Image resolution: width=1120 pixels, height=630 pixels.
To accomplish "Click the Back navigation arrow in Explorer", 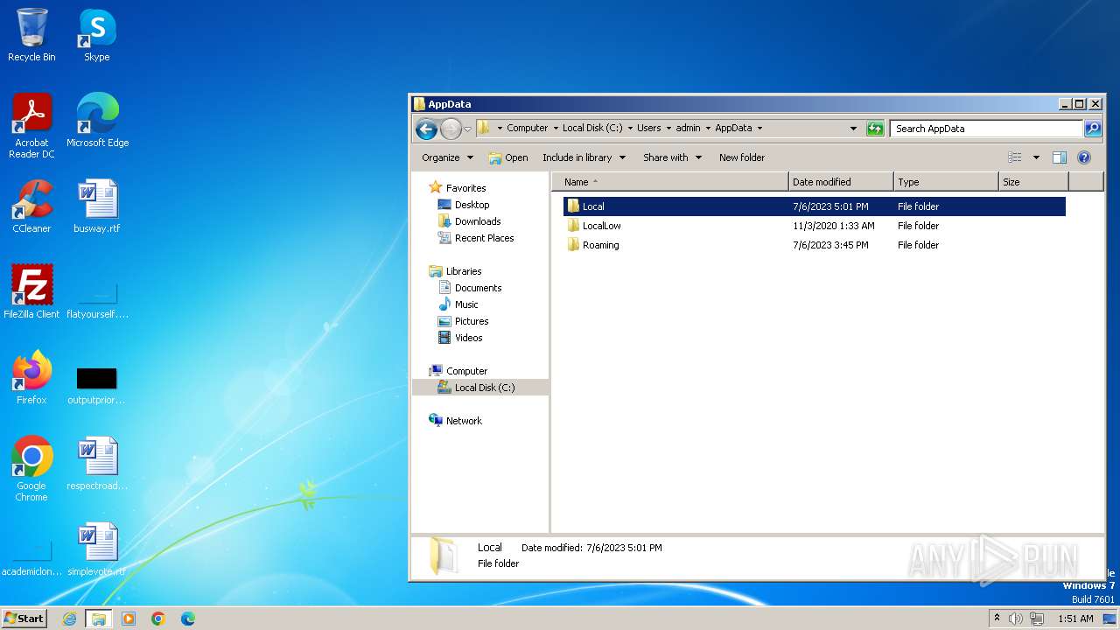I will pyautogui.click(x=426, y=129).
